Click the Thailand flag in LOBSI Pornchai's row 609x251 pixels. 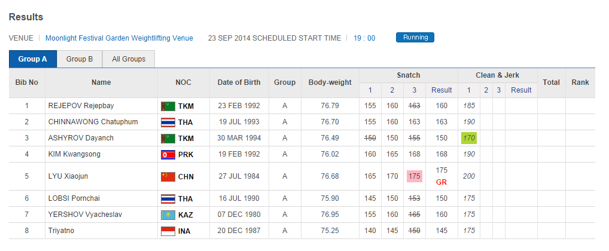coord(168,198)
